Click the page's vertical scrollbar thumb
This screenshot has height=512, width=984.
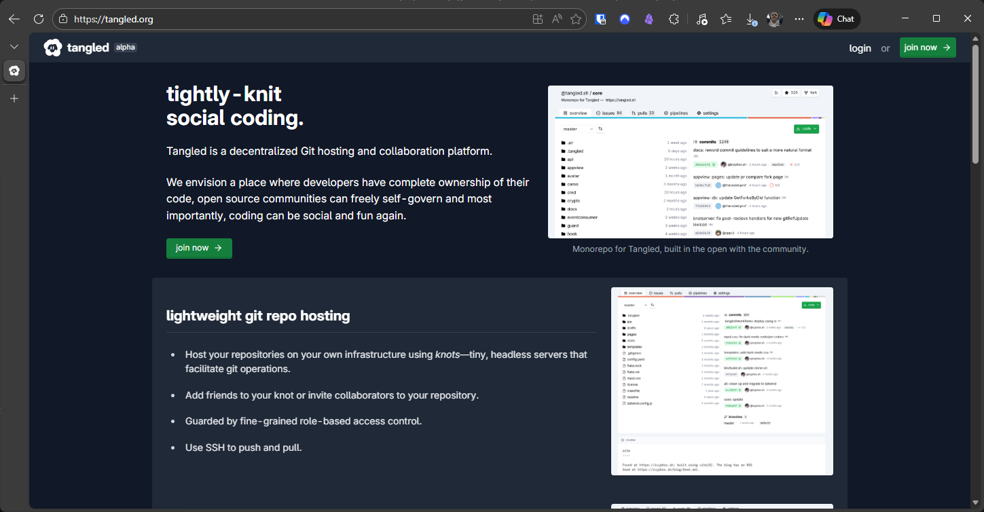975,105
